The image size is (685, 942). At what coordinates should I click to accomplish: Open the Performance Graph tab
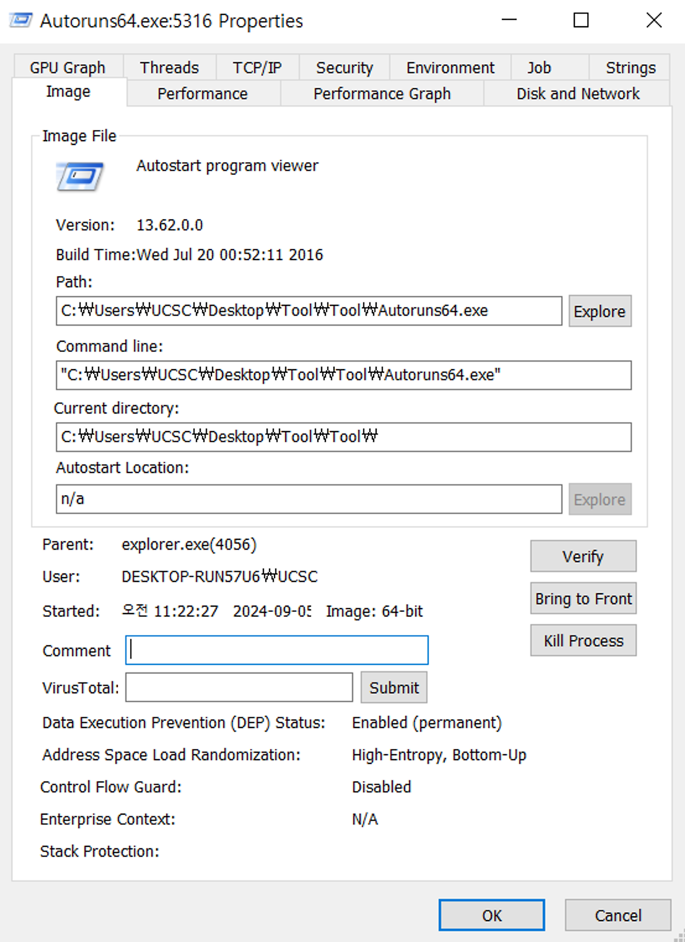382,94
